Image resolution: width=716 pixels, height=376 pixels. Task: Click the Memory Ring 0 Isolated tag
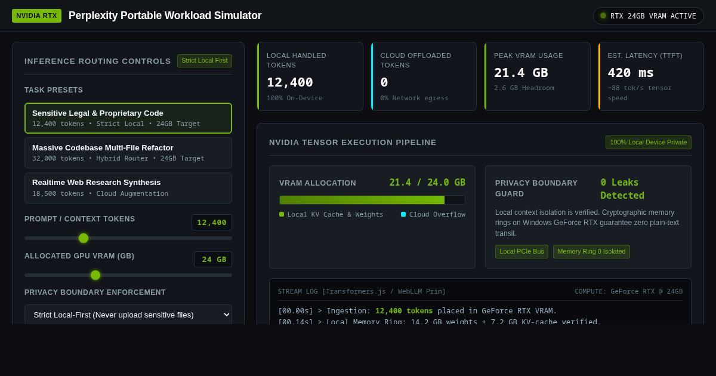591,251
